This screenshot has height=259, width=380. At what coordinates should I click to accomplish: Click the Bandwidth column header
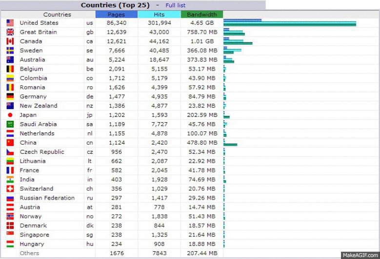(201, 15)
